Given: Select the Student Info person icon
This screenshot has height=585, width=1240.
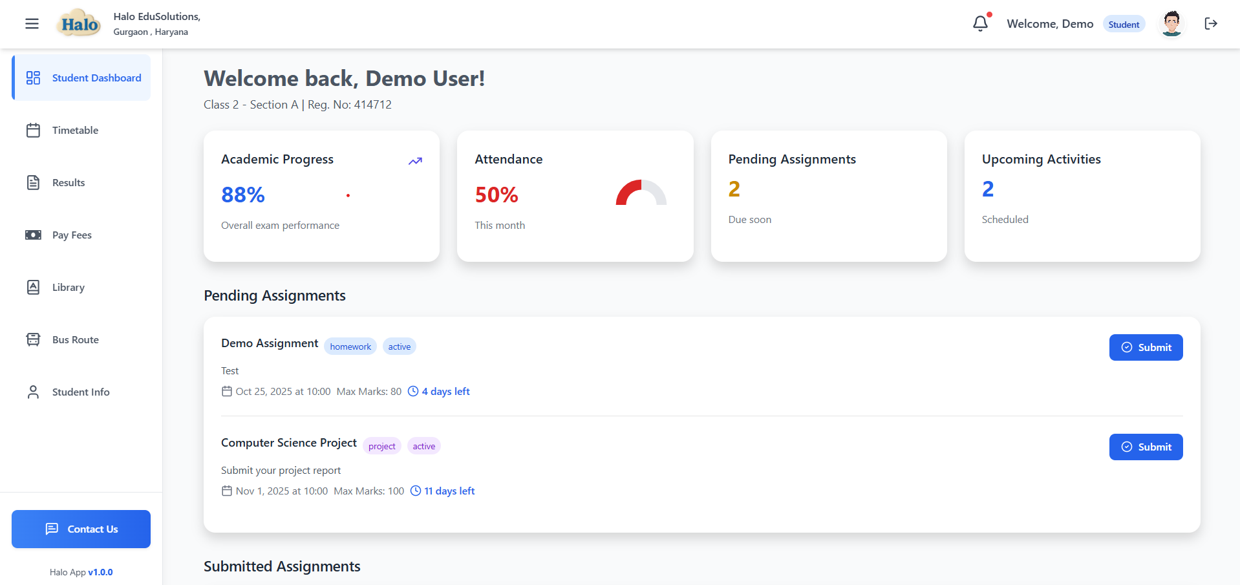Looking at the screenshot, I should pyautogui.click(x=33, y=392).
